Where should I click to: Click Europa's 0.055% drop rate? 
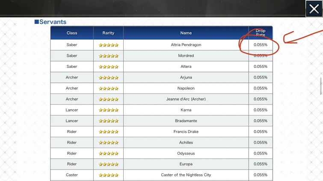point(261,164)
